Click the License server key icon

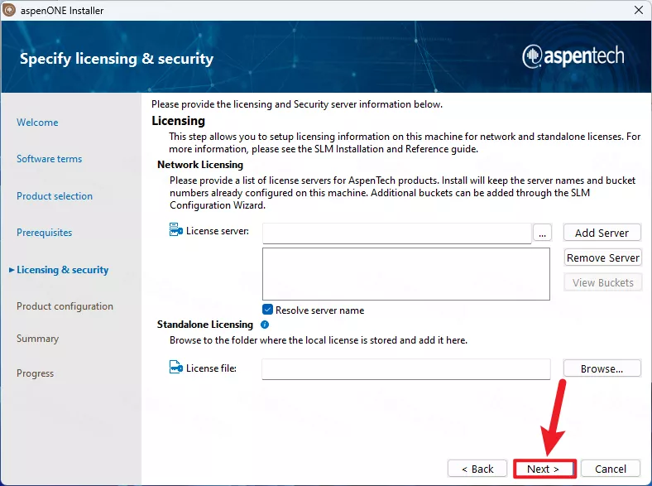click(175, 231)
